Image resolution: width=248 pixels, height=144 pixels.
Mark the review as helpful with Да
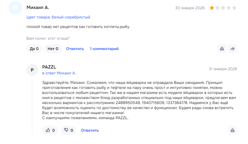coord(34,49)
